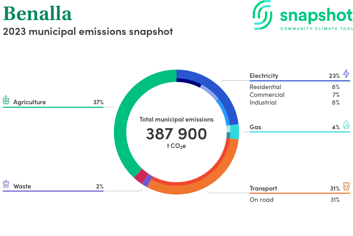This screenshot has width=353, height=236.
Task: Click the Residential electricity row
Action: (265, 87)
